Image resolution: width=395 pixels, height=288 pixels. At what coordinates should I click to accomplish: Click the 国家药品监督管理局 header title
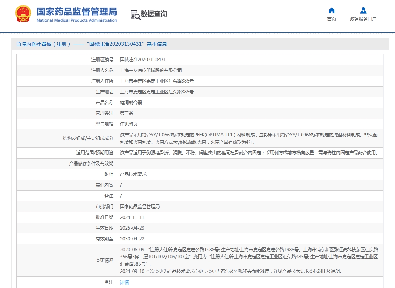click(77, 12)
